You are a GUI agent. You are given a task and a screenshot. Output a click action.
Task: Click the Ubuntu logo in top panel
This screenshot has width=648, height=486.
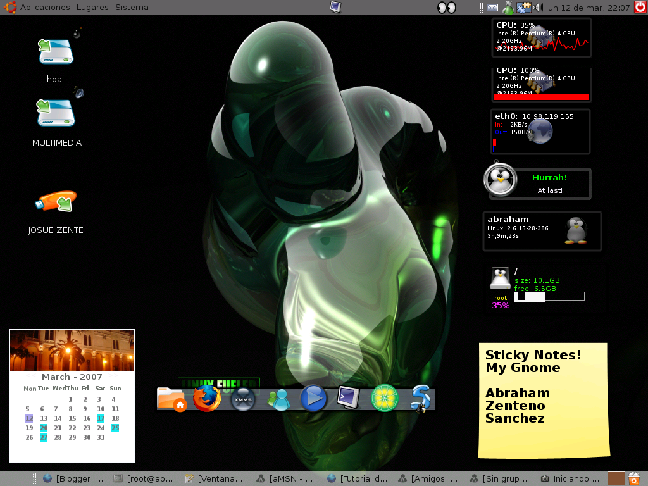click(9, 7)
